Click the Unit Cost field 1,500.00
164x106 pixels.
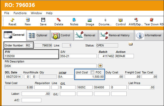(90, 77)
